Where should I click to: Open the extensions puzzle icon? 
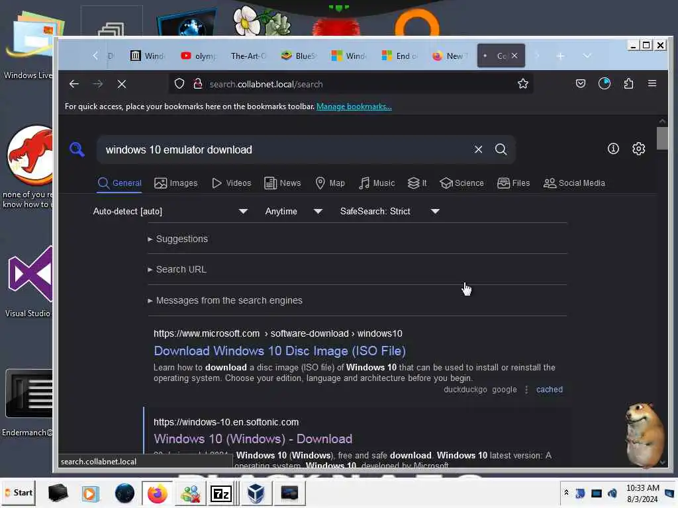tap(629, 84)
